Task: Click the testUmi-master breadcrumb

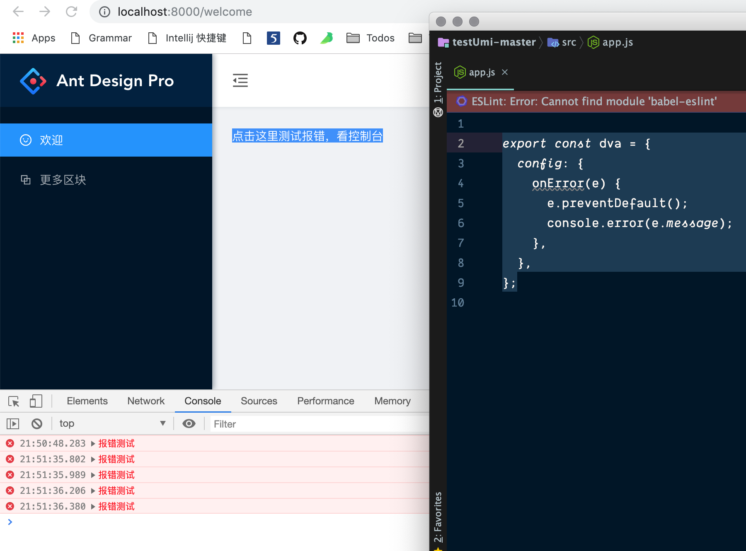Action: tap(487, 42)
